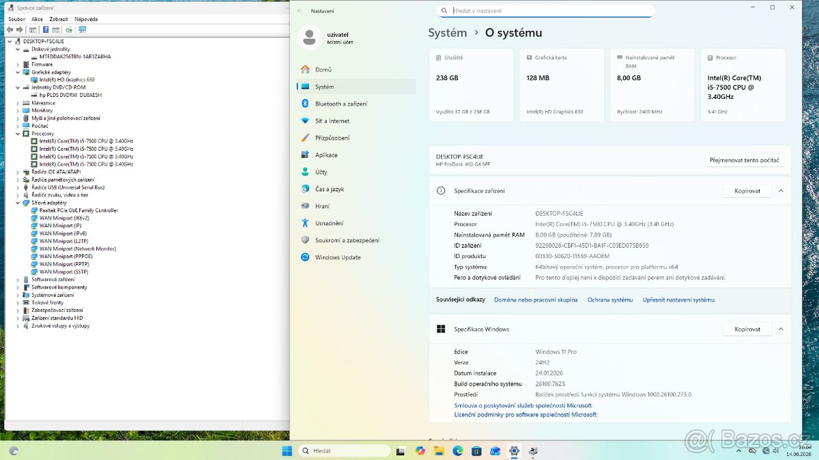Open Copilot from taskbar
Screen dimensions: 819x460
click(420, 451)
